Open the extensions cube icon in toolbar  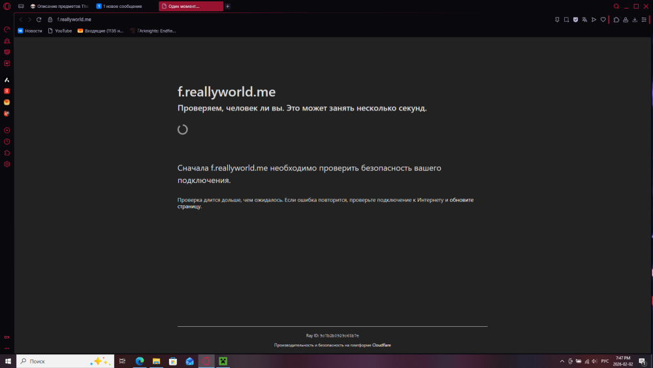pos(616,20)
